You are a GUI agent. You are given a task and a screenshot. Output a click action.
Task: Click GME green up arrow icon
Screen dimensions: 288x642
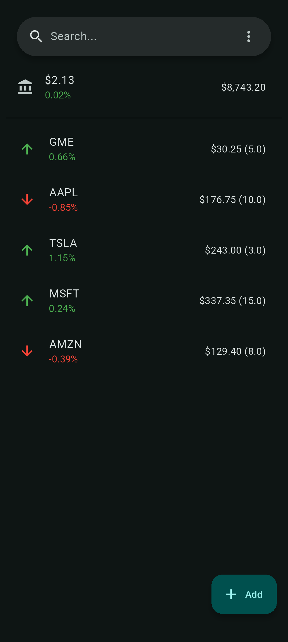pos(27,149)
